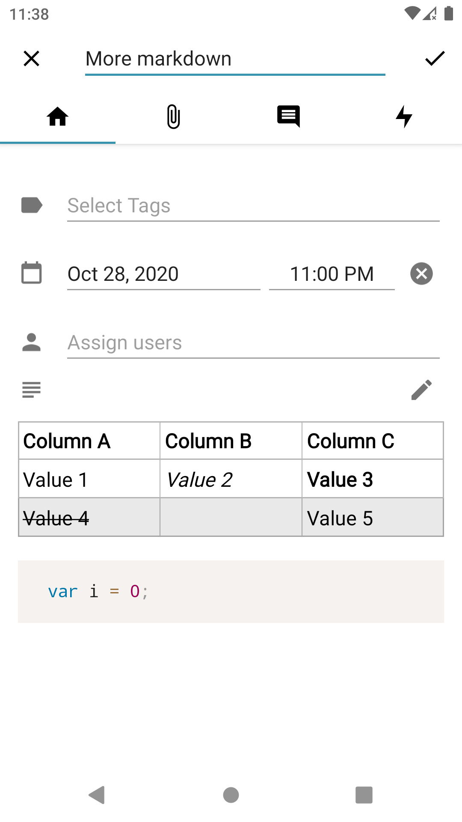
Task: Open the comments tab
Action: (x=289, y=116)
